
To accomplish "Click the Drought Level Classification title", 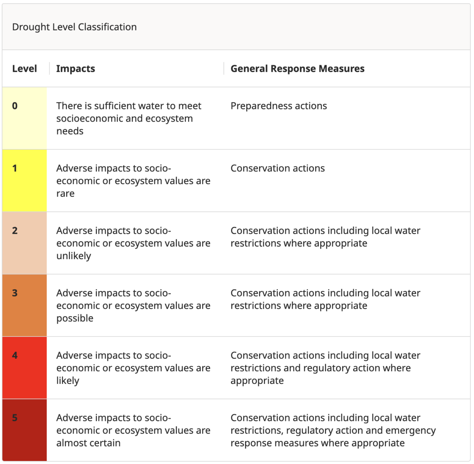I will pos(74,27).
